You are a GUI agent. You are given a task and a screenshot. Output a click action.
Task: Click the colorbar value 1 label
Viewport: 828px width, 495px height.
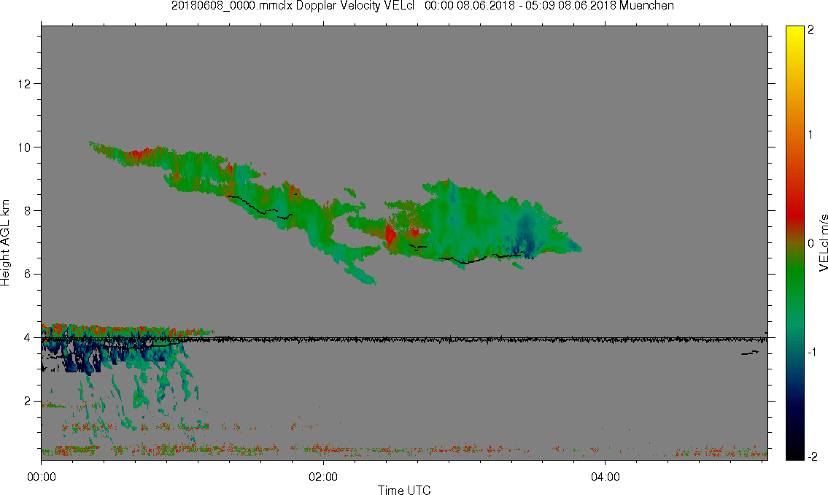tap(810, 135)
